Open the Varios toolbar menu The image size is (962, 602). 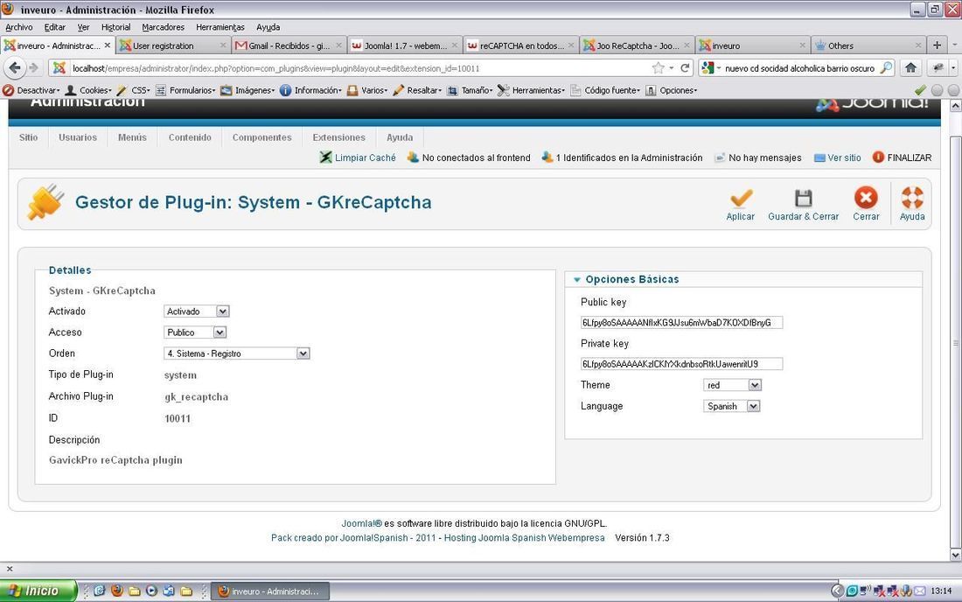point(367,90)
